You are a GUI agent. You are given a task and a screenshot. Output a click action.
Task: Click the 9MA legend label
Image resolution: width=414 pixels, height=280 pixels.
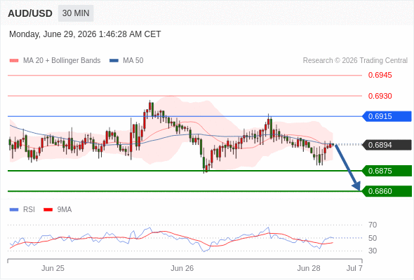65,210
